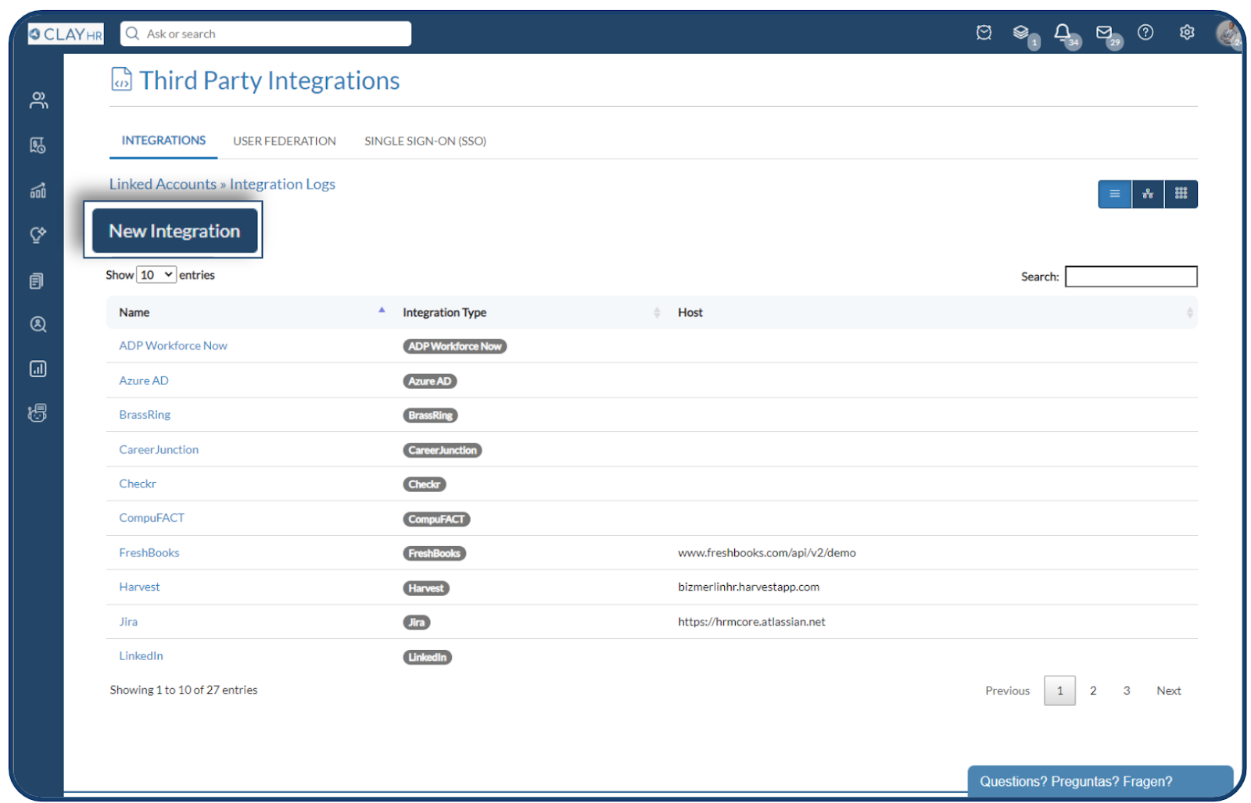Open the Jira integration
Screen dimensions: 1251x803
pyautogui.click(x=128, y=622)
